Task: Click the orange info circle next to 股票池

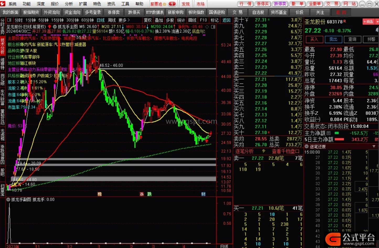Action: (164, 4)
